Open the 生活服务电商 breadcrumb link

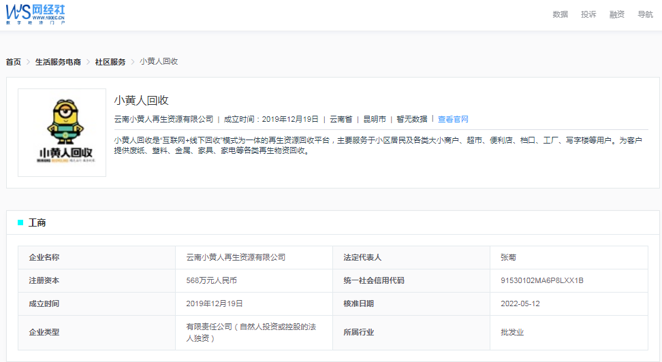point(58,62)
